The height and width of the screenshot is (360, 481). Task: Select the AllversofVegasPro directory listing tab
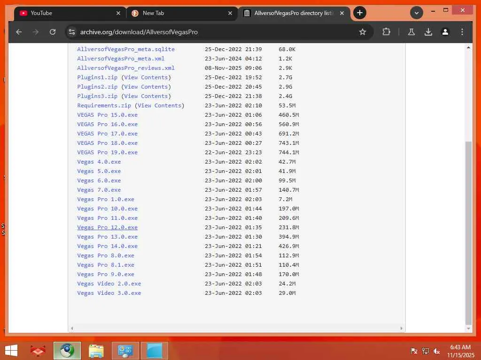[294, 13]
